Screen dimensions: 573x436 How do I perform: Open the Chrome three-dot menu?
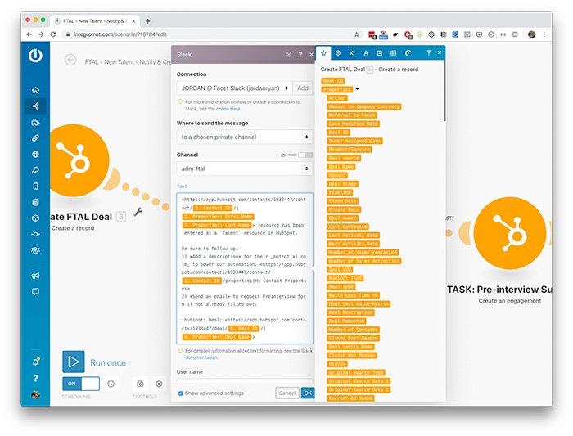point(544,34)
